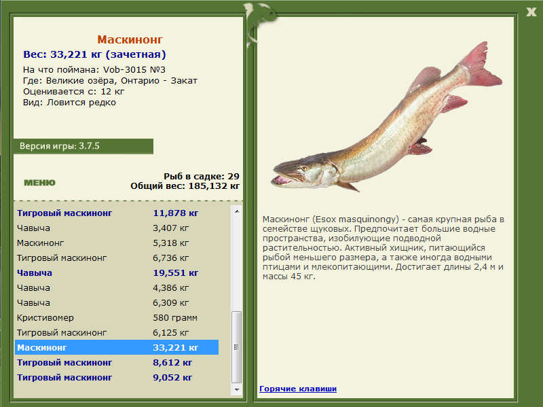Click the Где: Великие озёра, Онтарио line

pos(110,81)
